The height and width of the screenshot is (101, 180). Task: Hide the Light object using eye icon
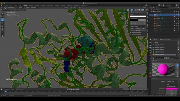point(177,24)
